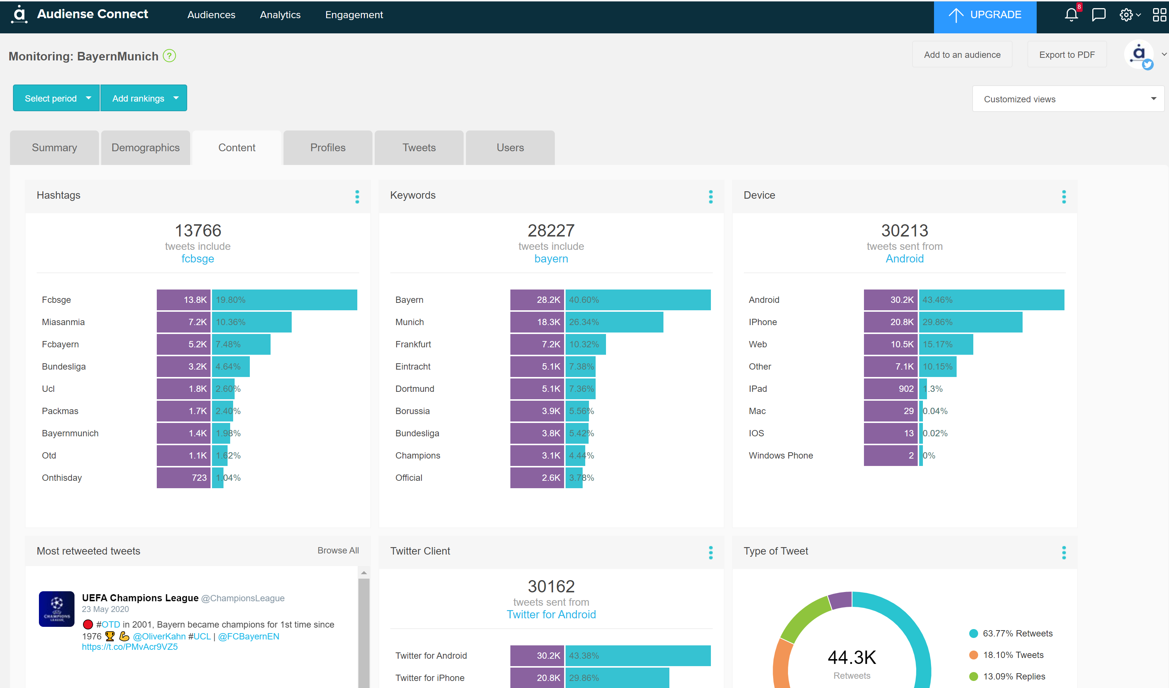
Task: Click the scroll up arrow in retweeted tweets
Action: coord(364,573)
